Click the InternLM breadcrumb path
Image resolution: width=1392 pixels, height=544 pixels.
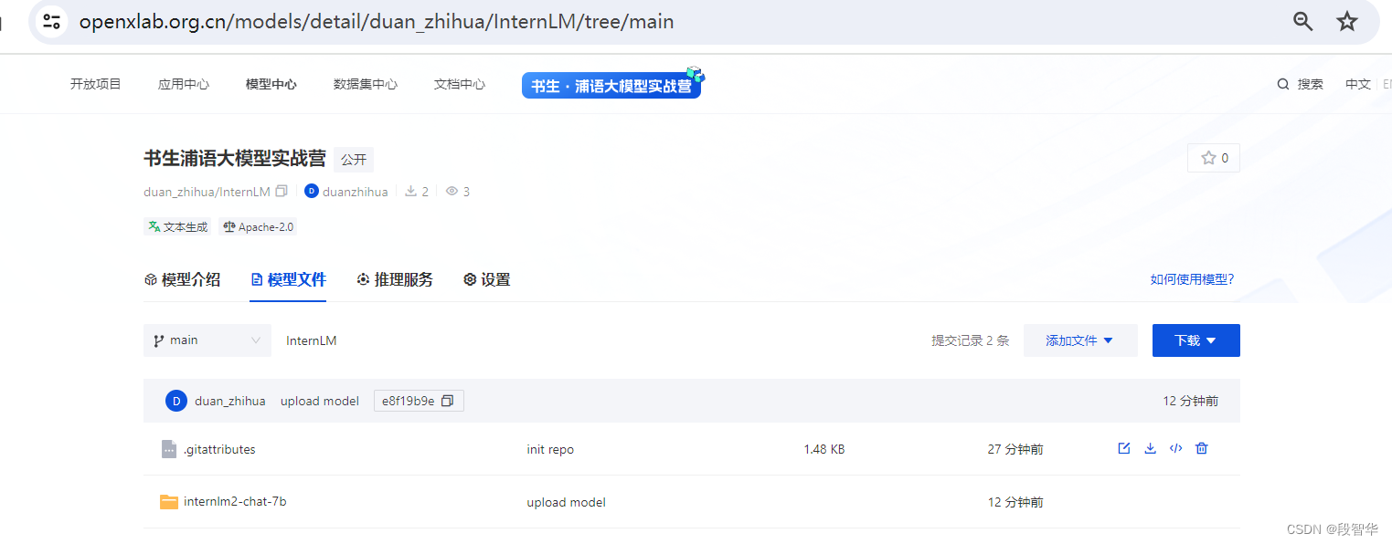[x=312, y=340]
